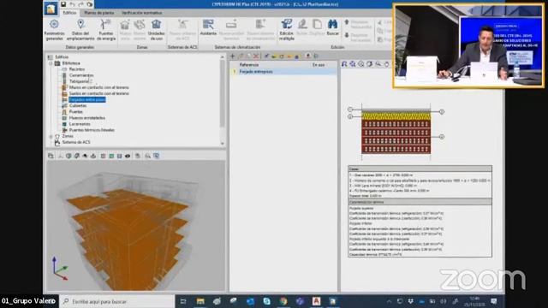548x308 pixels.
Task: Open Unidades de uso in Zonas
Action: [x=156, y=30]
